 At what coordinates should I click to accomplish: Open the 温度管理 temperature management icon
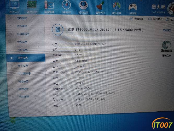tap(49, 7)
